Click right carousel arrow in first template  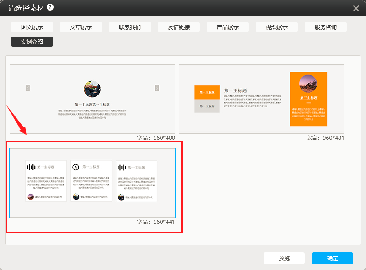(157, 88)
